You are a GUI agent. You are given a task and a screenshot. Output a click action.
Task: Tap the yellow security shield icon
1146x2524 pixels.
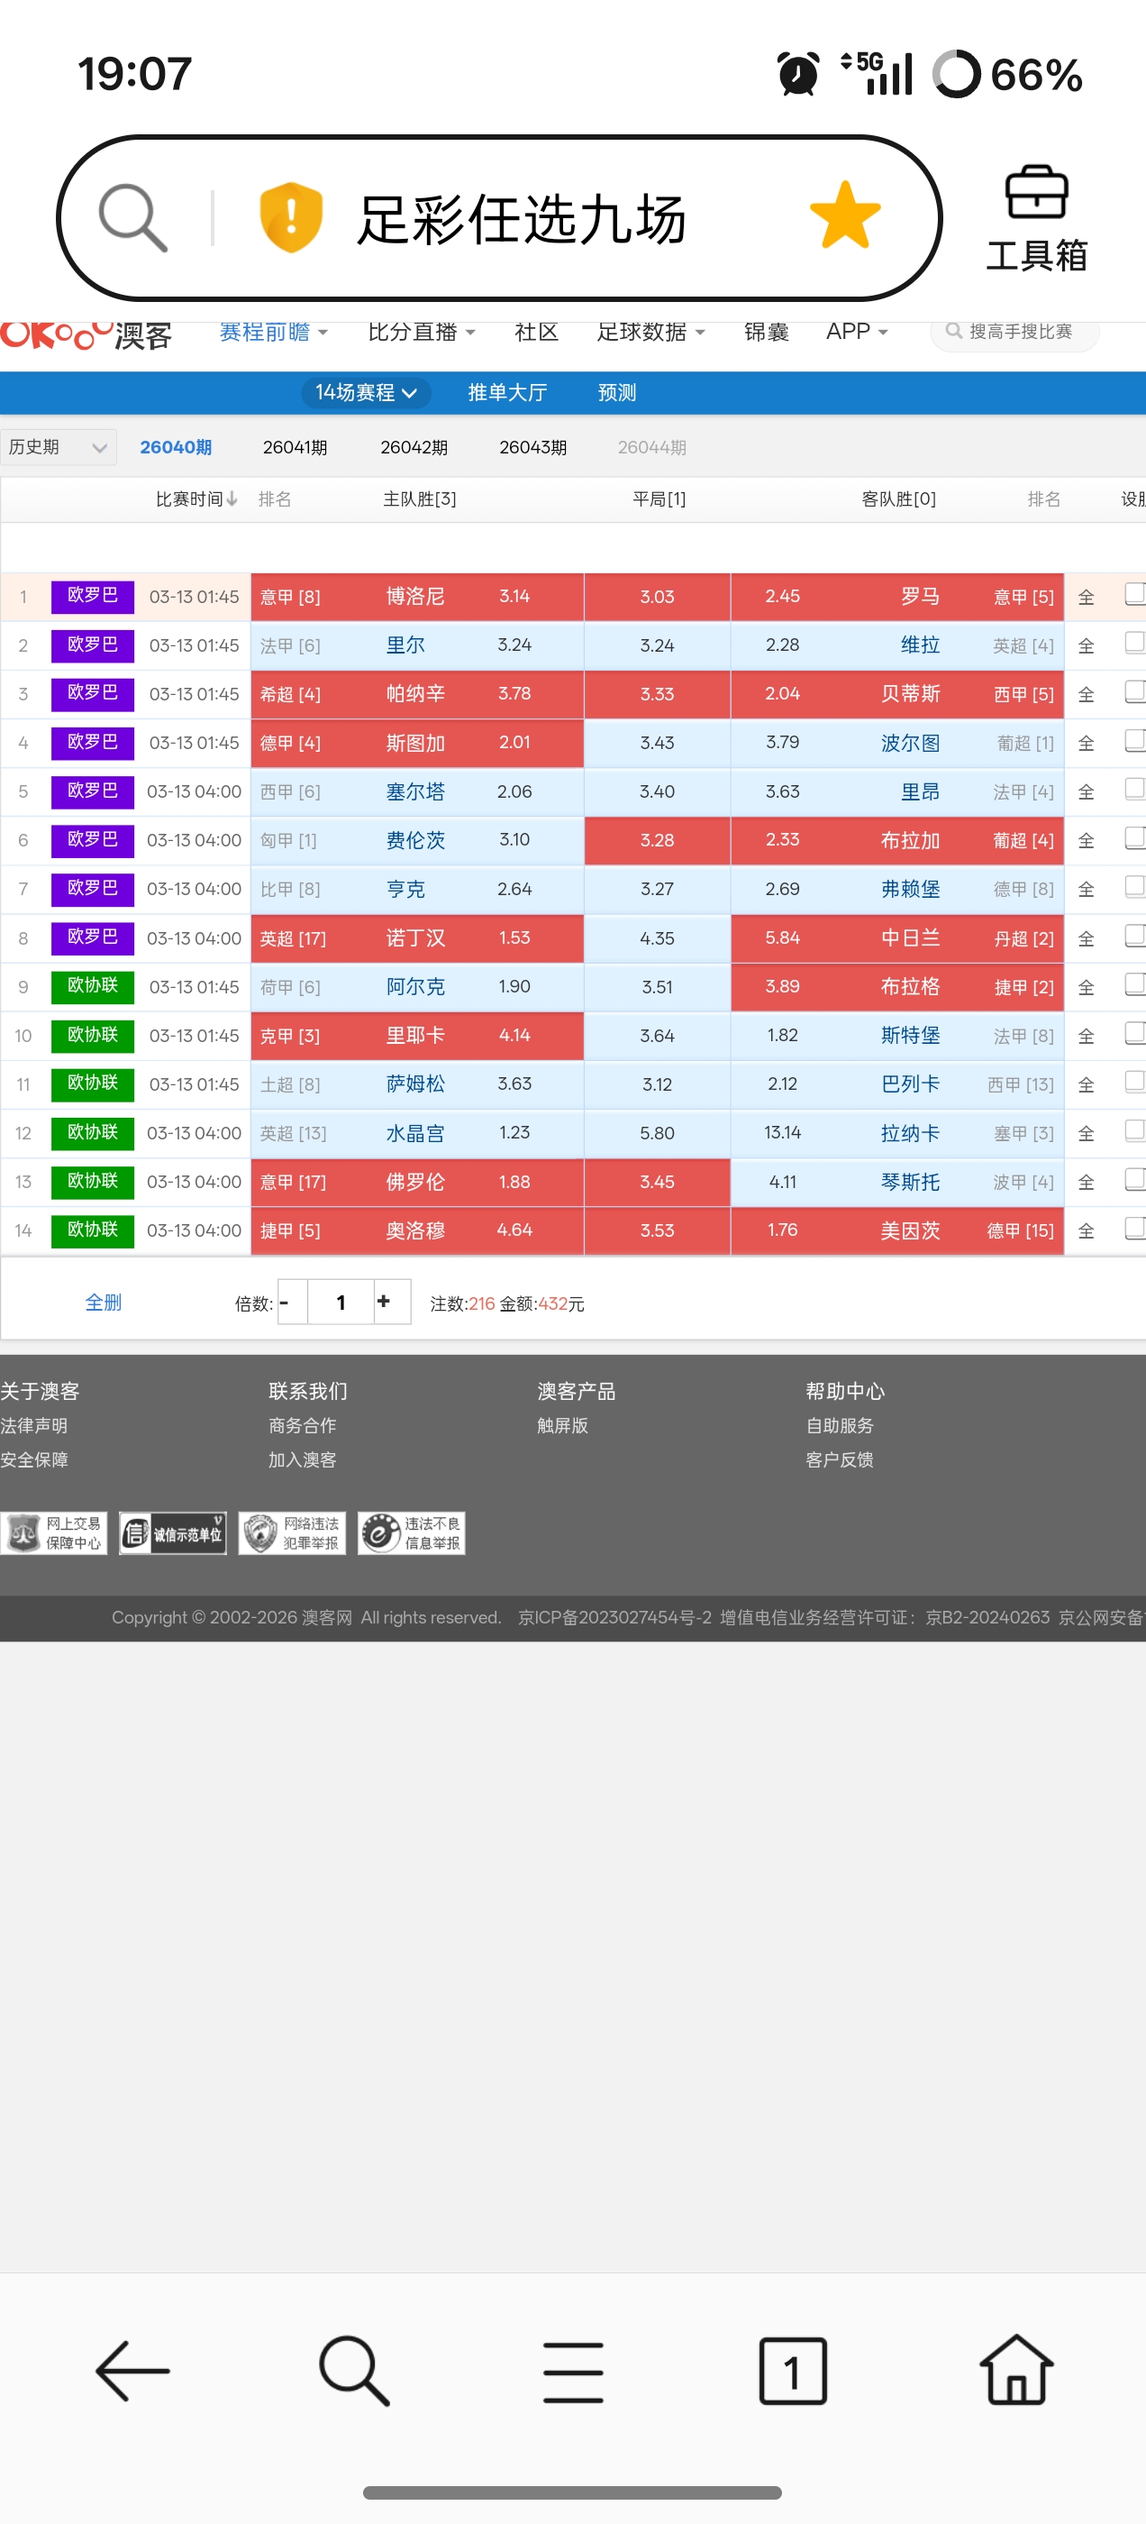pyautogui.click(x=291, y=217)
